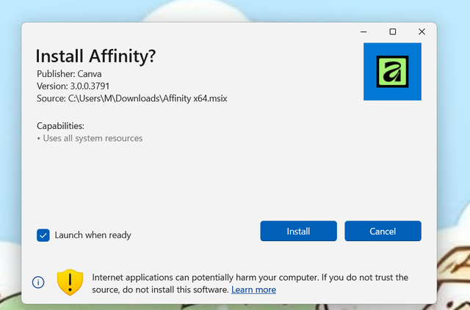Click the internet applications warning message
The height and width of the screenshot is (310, 470).
(x=250, y=278)
